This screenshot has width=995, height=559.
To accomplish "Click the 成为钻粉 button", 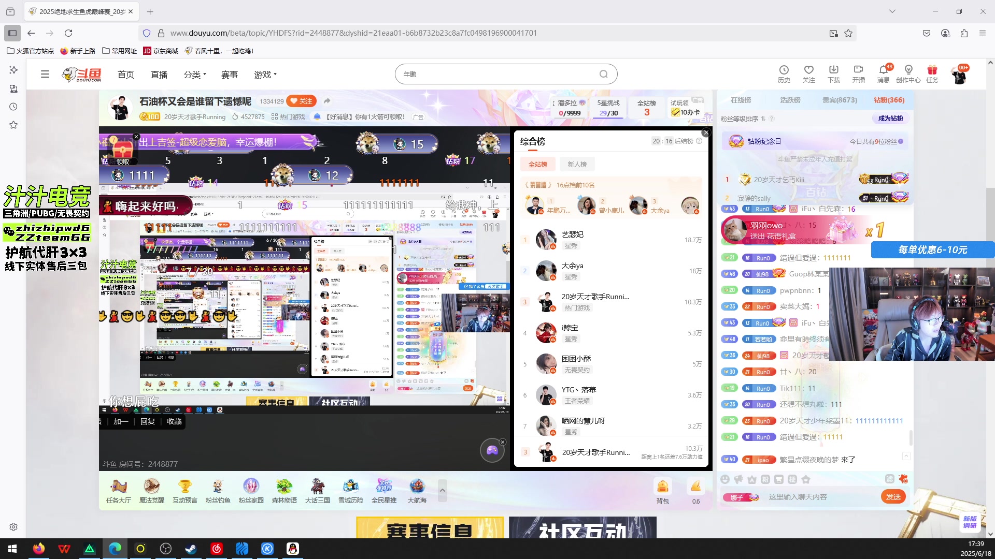I will click(x=891, y=119).
